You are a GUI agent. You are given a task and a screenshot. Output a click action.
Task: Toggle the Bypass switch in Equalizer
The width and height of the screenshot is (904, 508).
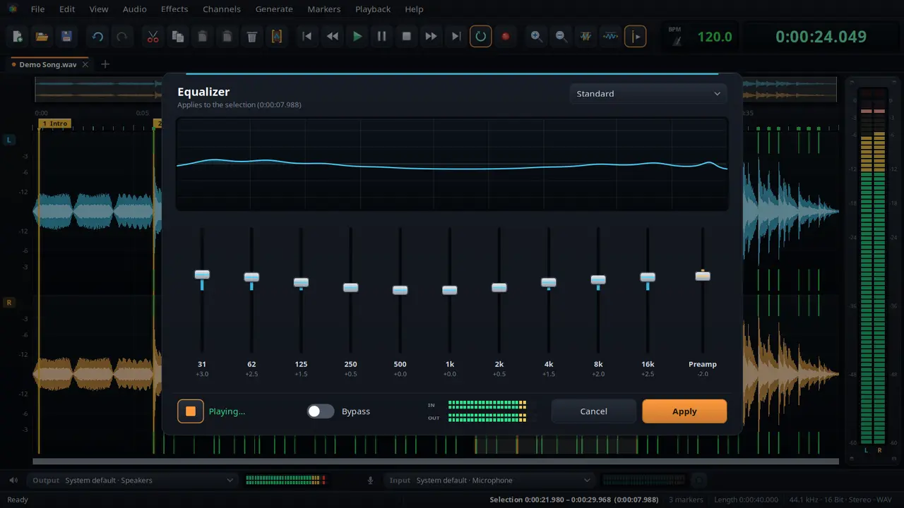[321, 411]
